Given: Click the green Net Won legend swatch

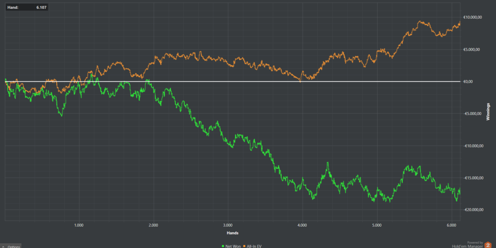Looking at the screenshot, I should [x=223, y=246].
